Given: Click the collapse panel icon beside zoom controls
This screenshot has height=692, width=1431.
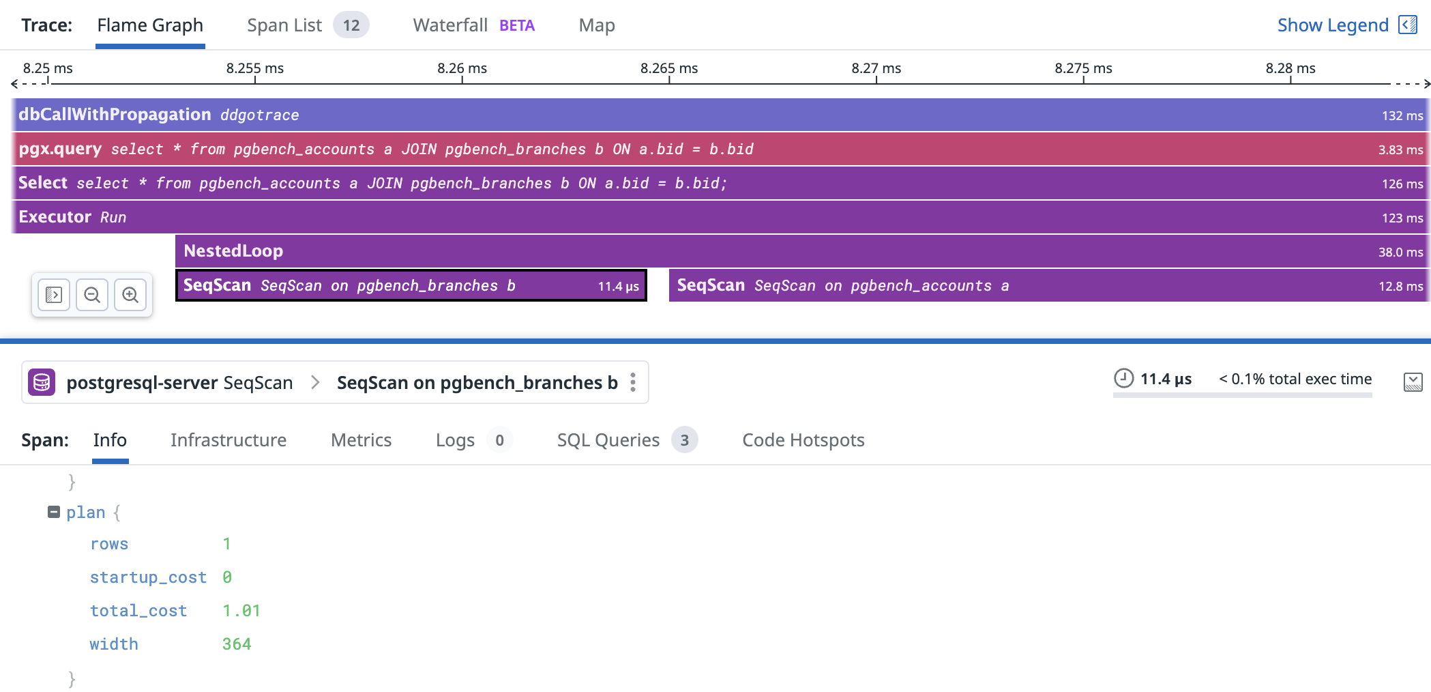Looking at the screenshot, I should (x=54, y=295).
